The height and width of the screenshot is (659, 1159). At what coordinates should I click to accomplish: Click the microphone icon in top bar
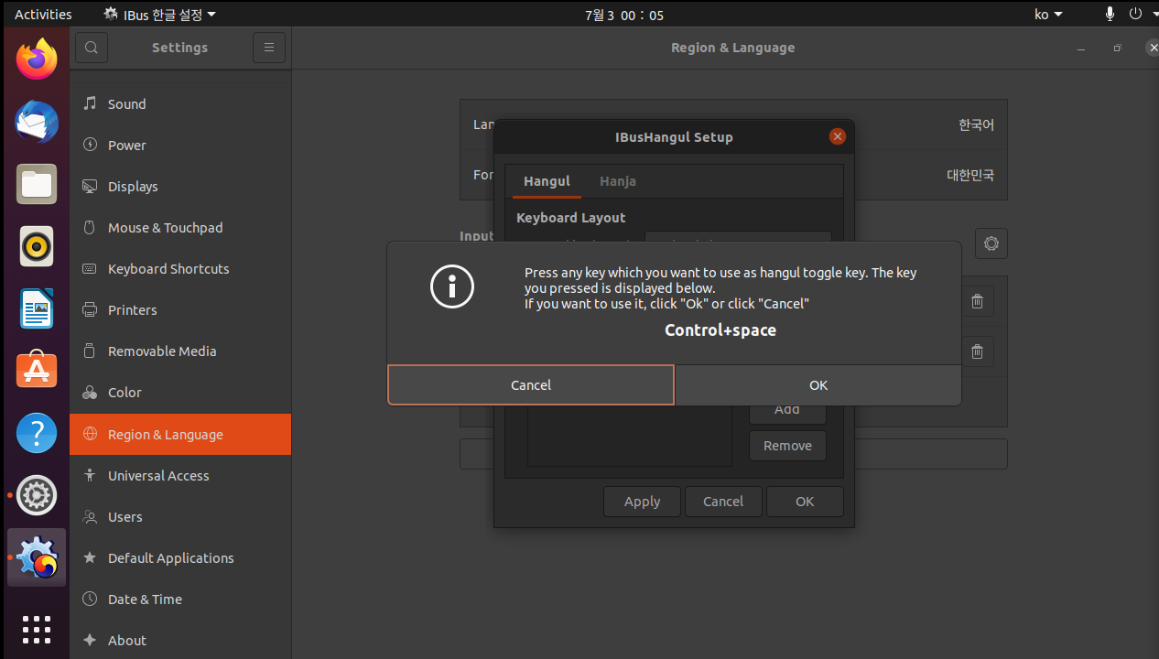tap(1110, 14)
